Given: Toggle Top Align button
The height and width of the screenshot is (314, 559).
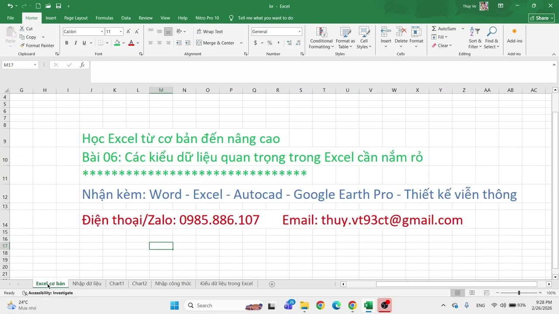Looking at the screenshot, I should pos(151,31).
